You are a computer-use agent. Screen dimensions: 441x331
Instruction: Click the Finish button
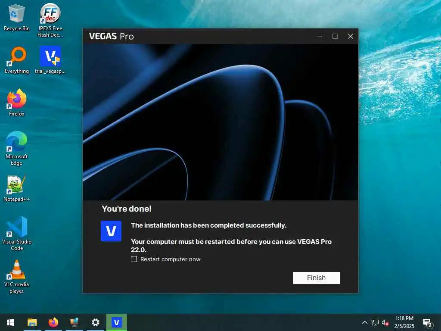coord(316,278)
